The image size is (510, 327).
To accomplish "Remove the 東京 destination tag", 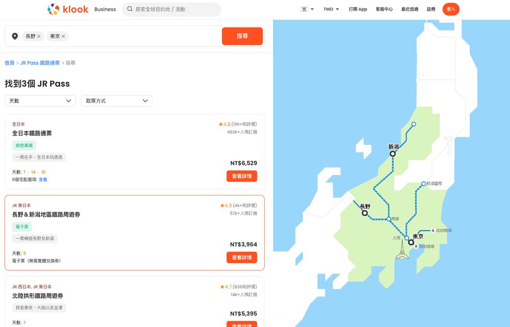I will click(62, 36).
